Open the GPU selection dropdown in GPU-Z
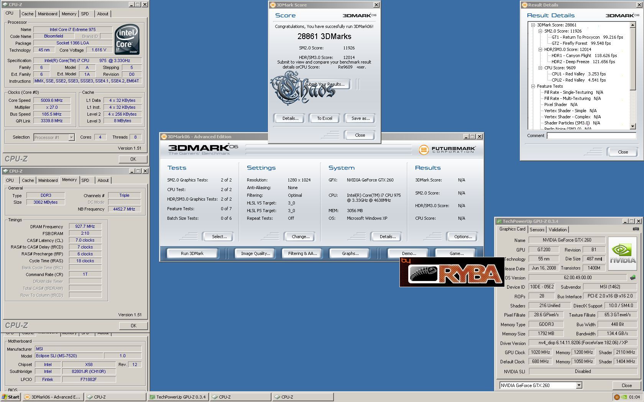 point(579,386)
